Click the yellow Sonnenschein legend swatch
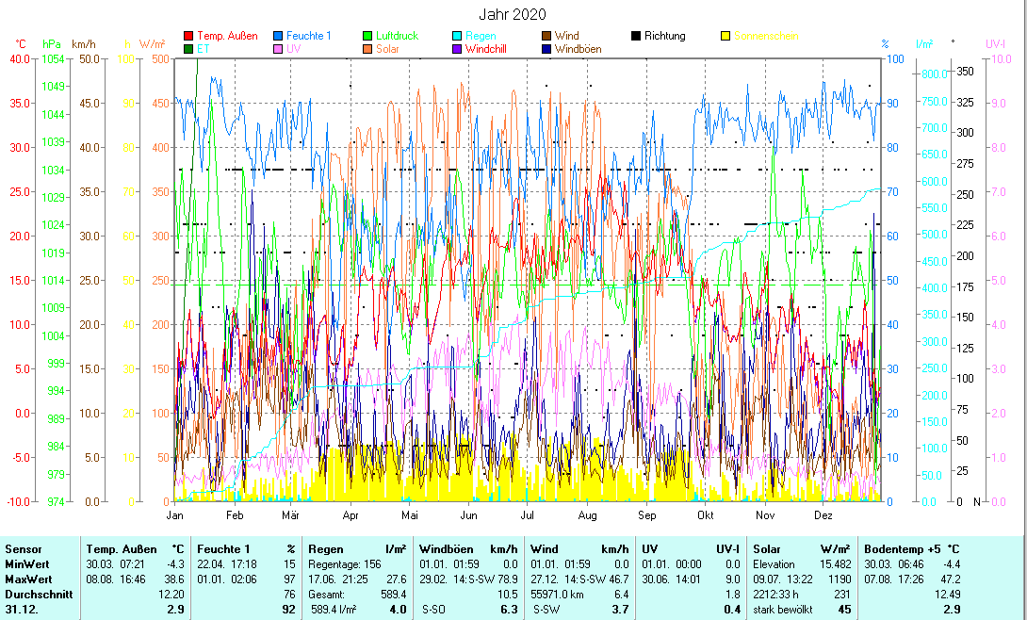The image size is (1027, 620). click(725, 36)
